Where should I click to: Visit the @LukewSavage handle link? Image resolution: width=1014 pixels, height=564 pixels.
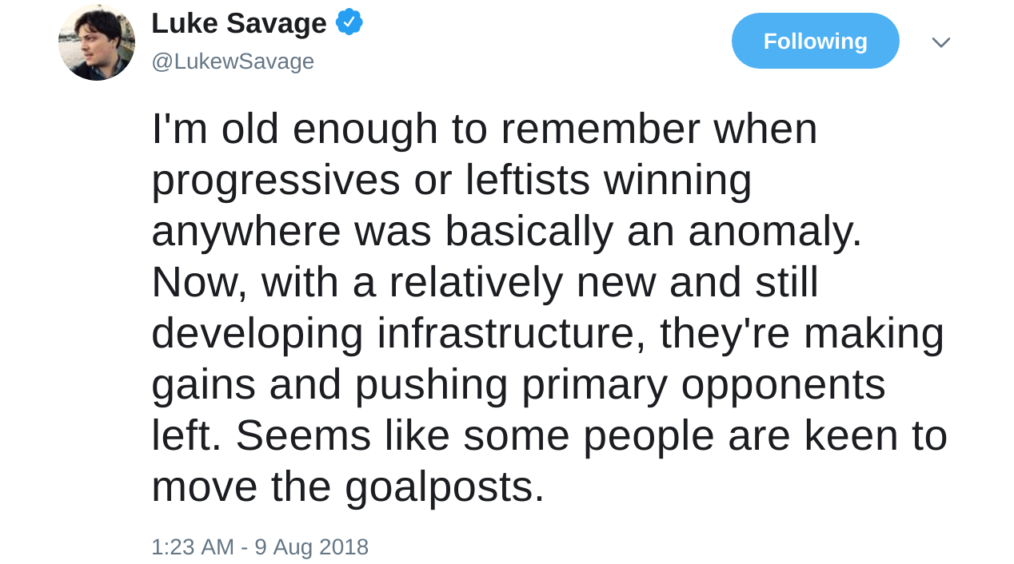pyautogui.click(x=233, y=62)
